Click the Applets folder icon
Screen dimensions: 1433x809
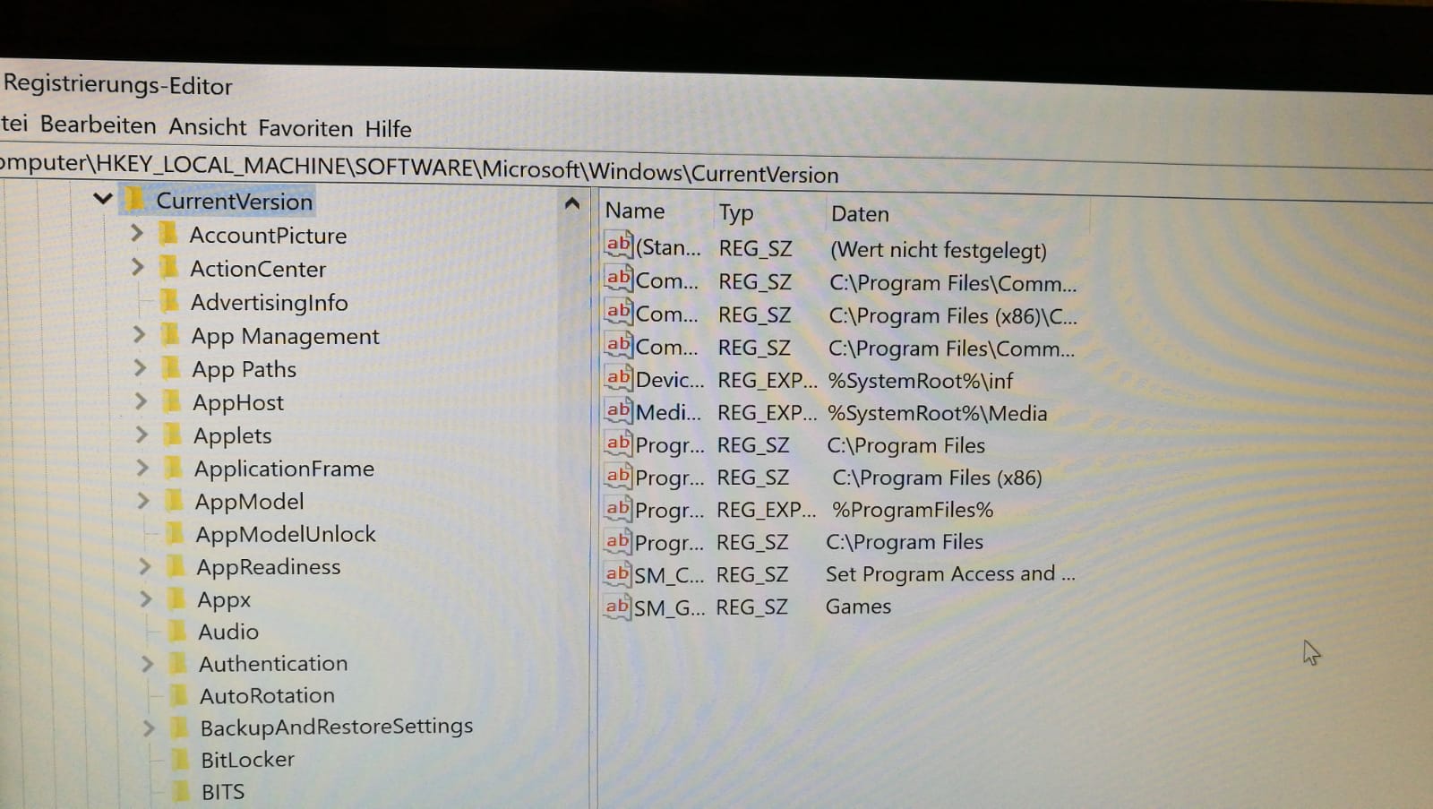[x=173, y=435]
